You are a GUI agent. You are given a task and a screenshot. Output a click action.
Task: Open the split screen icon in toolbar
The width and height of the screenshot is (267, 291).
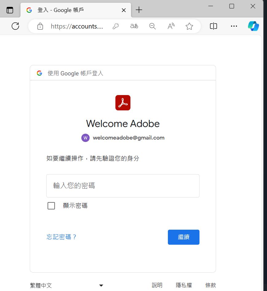(213, 26)
